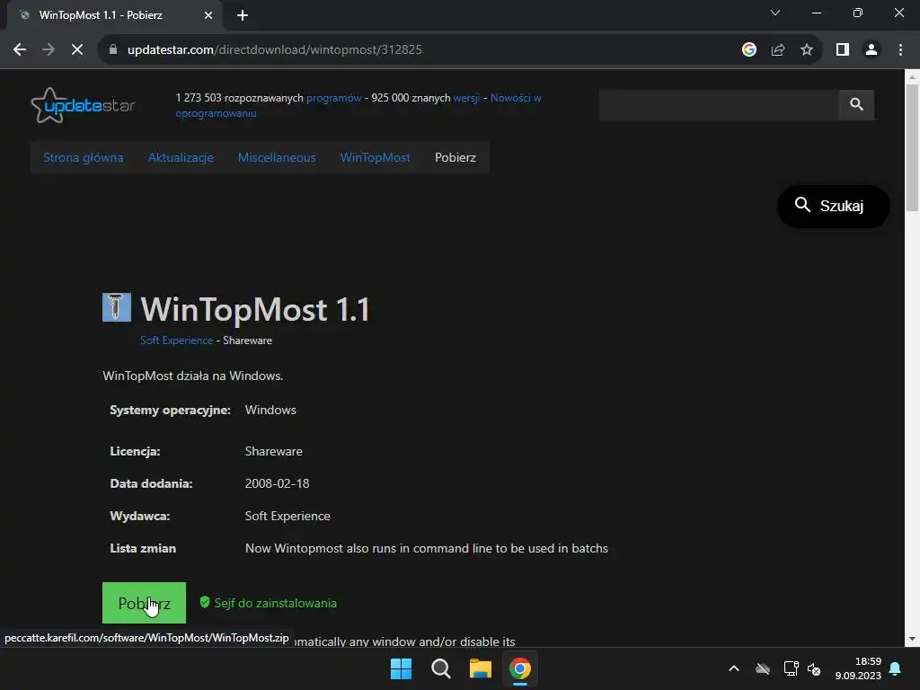This screenshot has width=920, height=690.
Task: Click the green shield safety icon
Action: click(205, 602)
